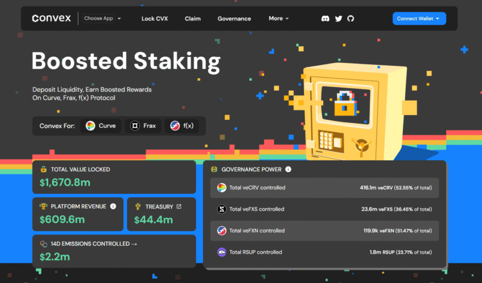482x283 pixels.
Task: Click the Platform Revenue info icon
Action: click(113, 206)
